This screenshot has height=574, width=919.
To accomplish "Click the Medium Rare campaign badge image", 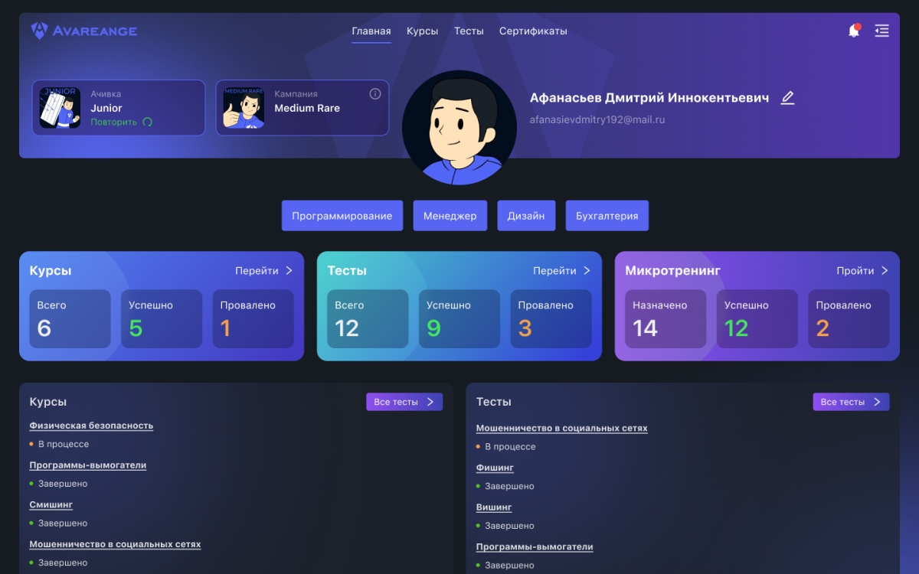I will [x=244, y=107].
